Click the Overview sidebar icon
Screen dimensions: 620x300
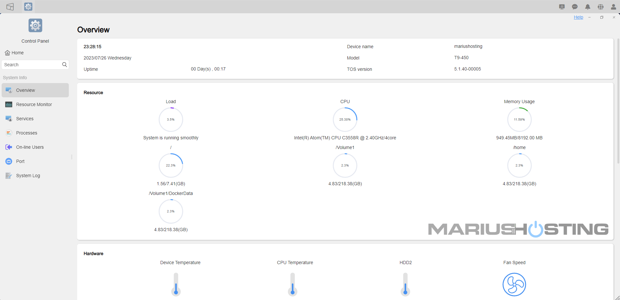click(x=9, y=90)
